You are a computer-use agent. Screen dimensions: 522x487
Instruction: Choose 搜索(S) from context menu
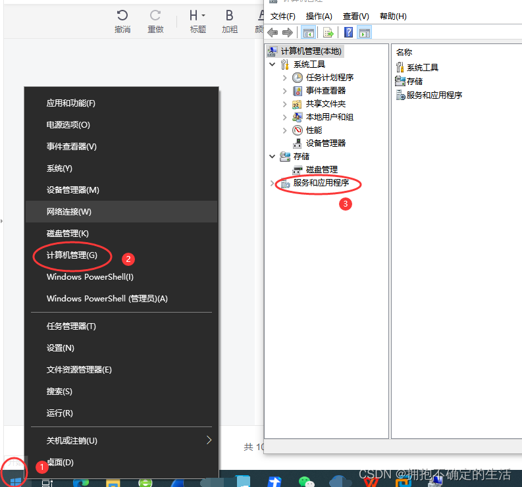(122, 391)
